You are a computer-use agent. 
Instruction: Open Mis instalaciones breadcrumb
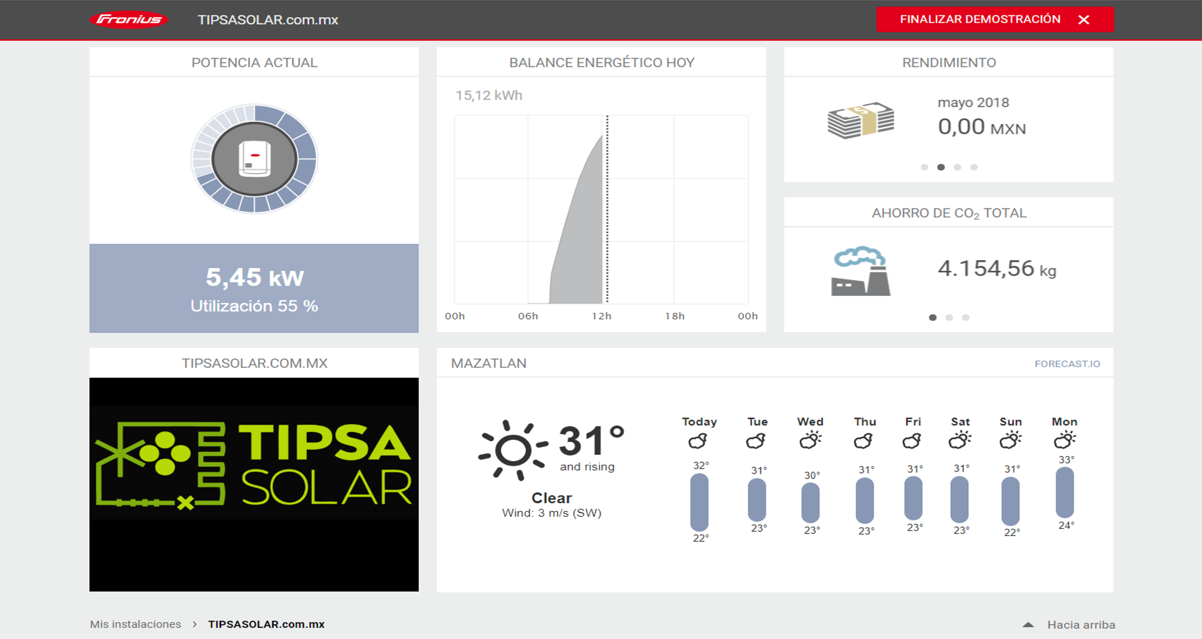135,624
